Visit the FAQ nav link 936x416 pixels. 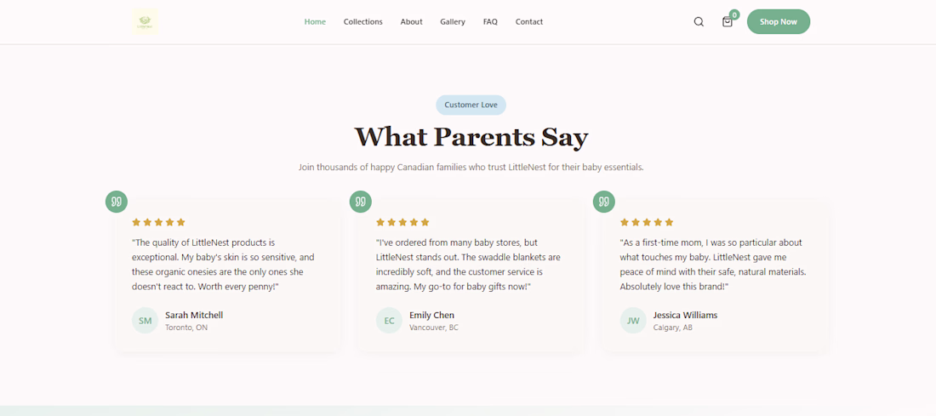point(490,21)
